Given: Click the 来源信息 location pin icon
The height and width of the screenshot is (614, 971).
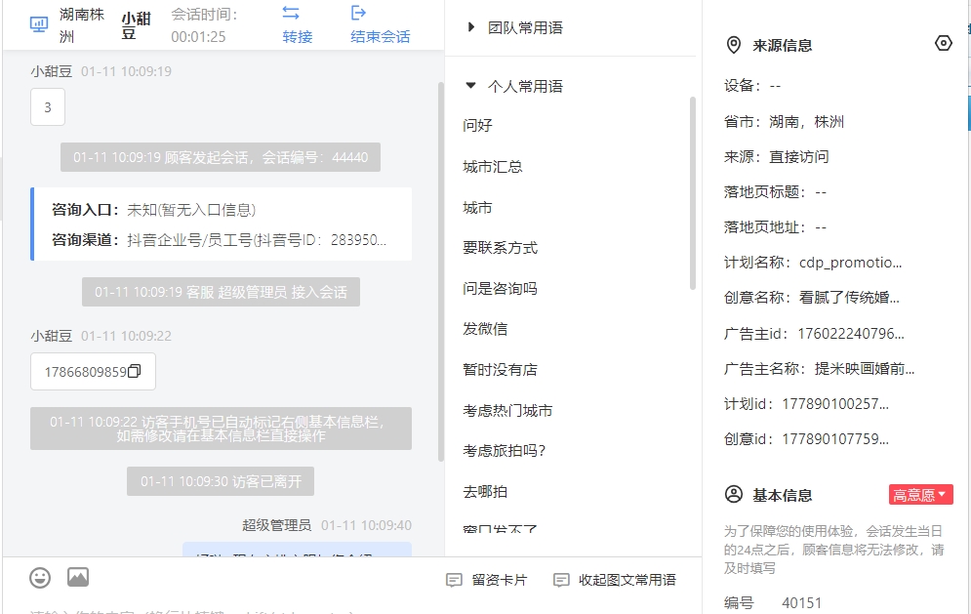Looking at the screenshot, I should click(x=733, y=45).
